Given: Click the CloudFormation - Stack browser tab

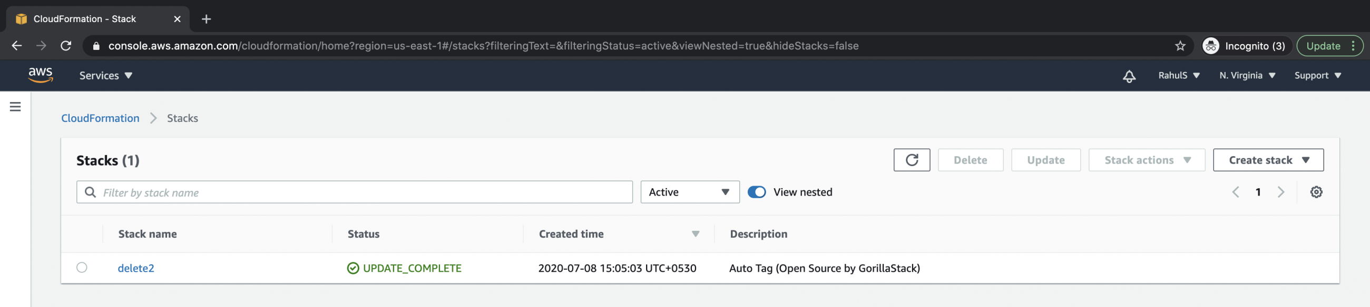Looking at the screenshot, I should click(x=98, y=19).
